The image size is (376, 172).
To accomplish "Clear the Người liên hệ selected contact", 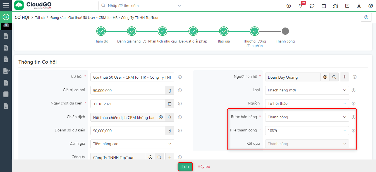I will (x=325, y=77).
